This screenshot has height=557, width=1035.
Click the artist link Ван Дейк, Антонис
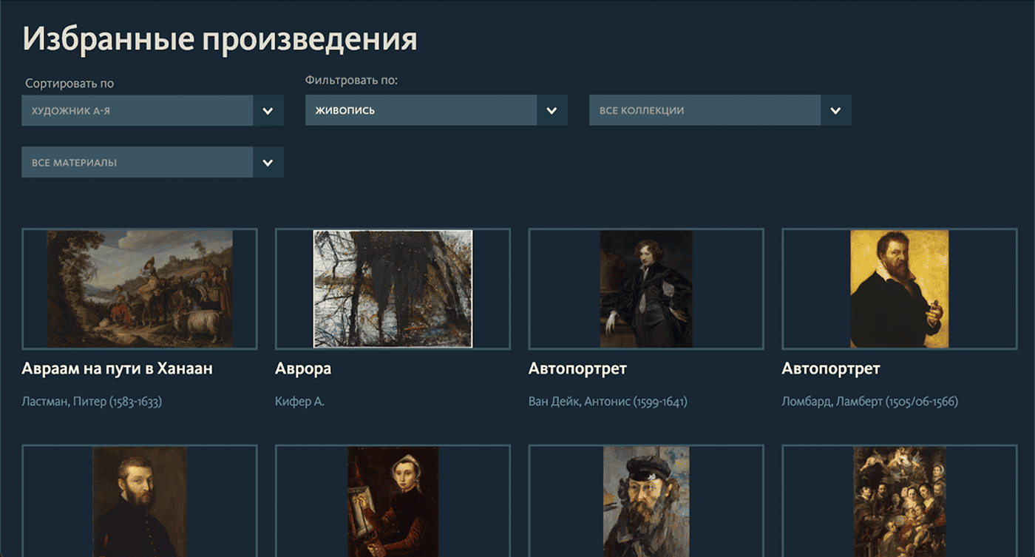click(608, 401)
